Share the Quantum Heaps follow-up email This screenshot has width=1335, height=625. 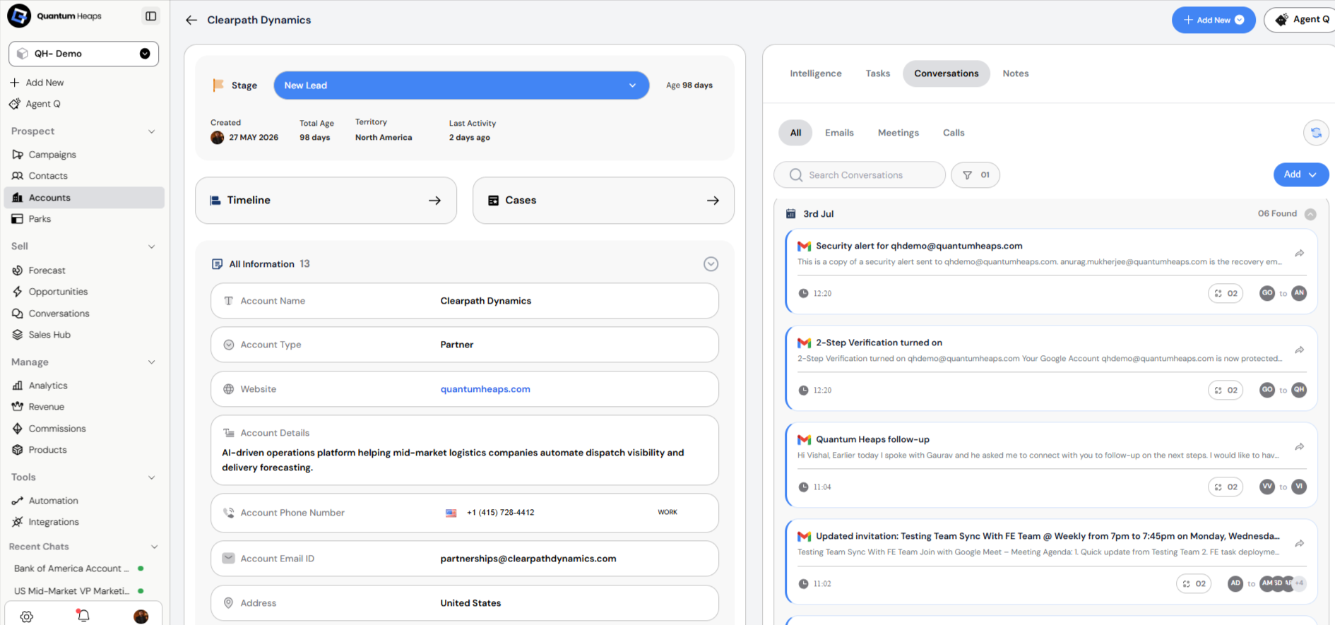pyautogui.click(x=1299, y=447)
